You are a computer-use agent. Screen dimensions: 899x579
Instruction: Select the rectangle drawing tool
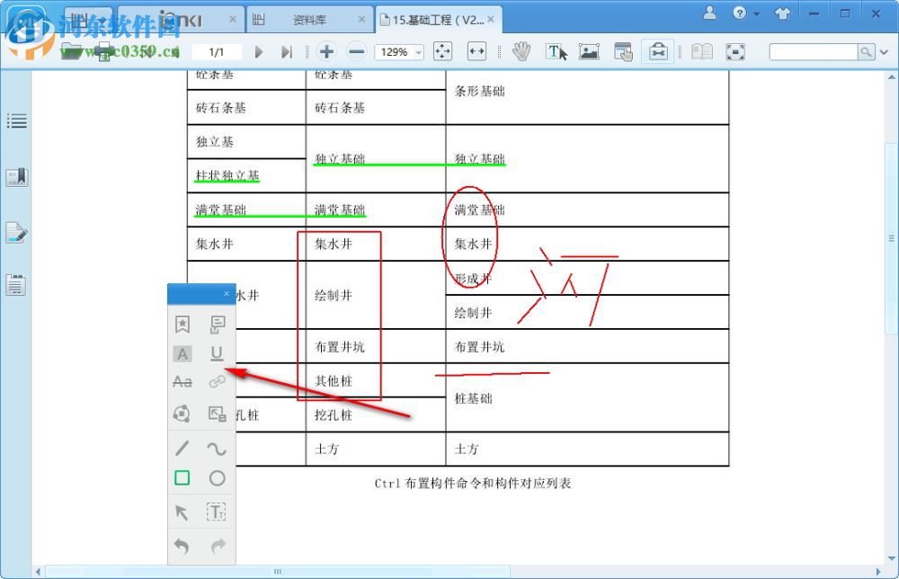click(x=181, y=478)
